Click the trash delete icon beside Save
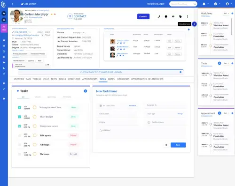 (x=166, y=145)
